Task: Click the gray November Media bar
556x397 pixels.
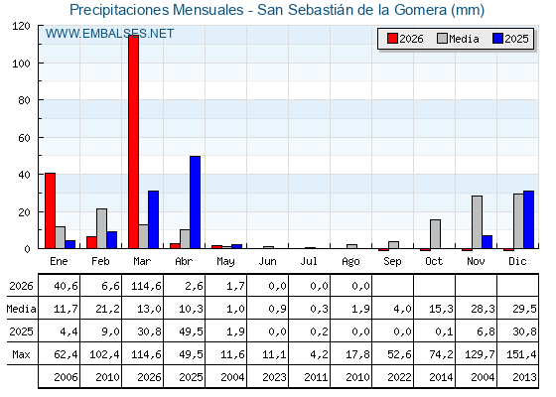Action: [x=477, y=222]
